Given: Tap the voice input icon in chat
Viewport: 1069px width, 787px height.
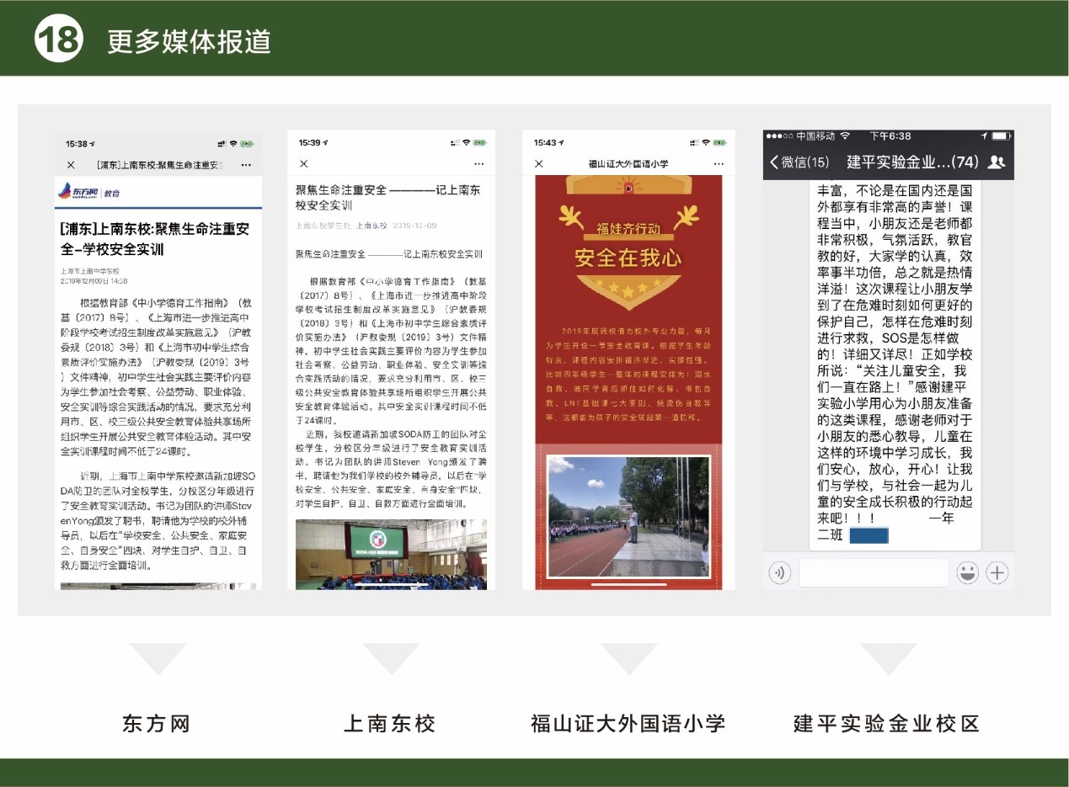Looking at the screenshot, I should tap(780, 573).
